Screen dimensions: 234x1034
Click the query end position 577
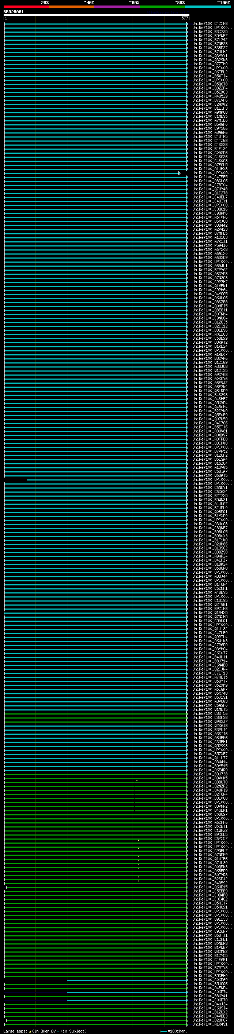tap(184, 18)
